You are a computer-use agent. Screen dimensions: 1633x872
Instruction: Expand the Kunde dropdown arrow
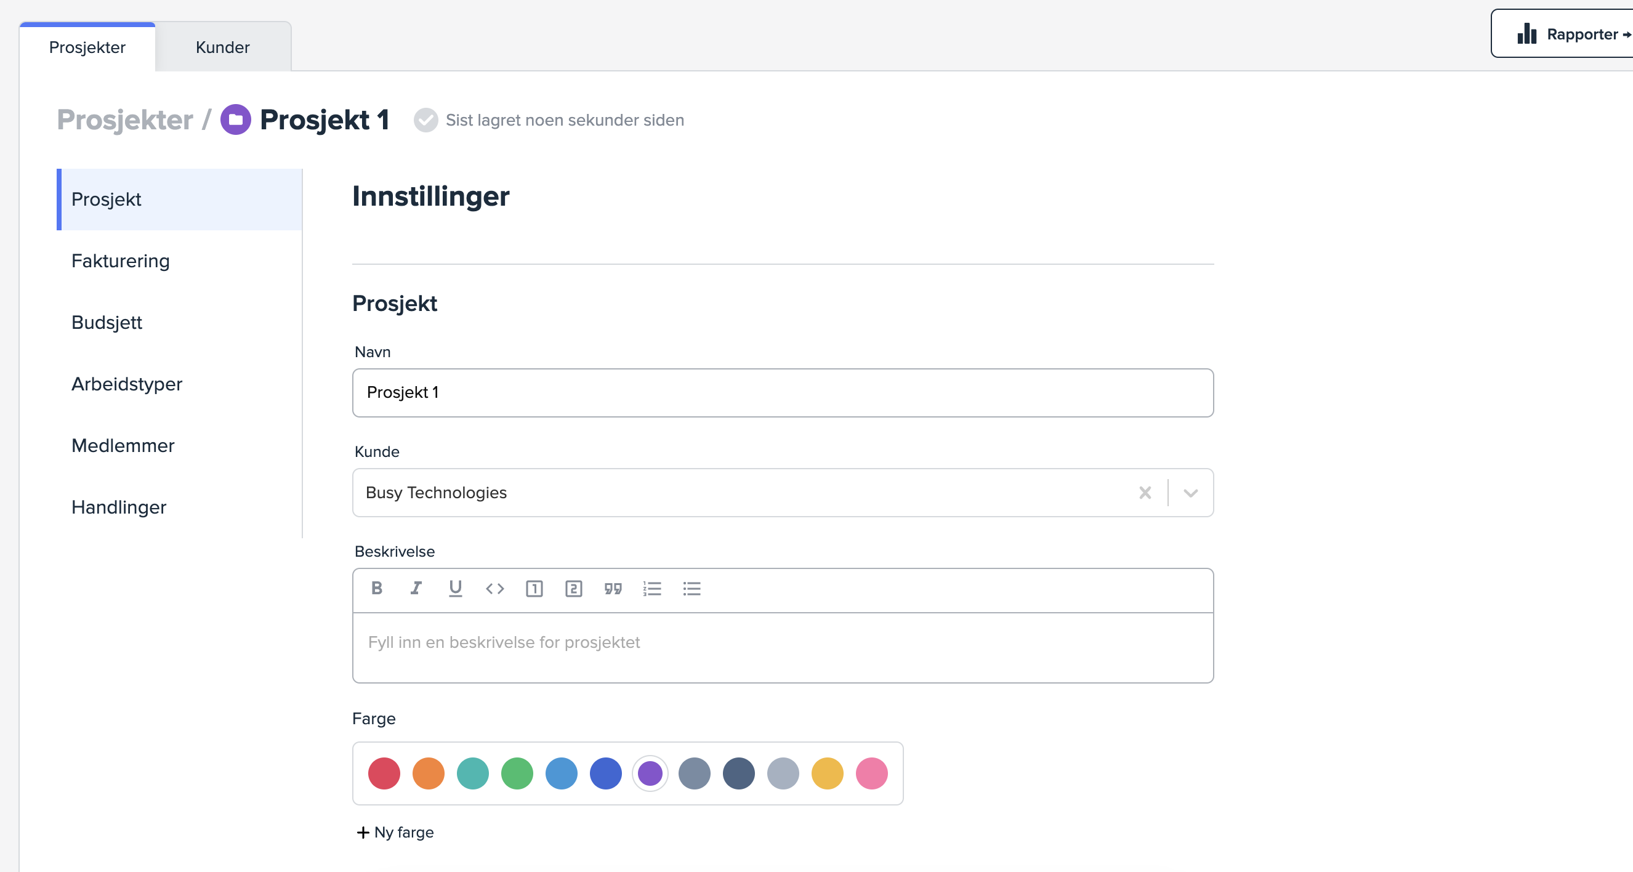pos(1190,493)
